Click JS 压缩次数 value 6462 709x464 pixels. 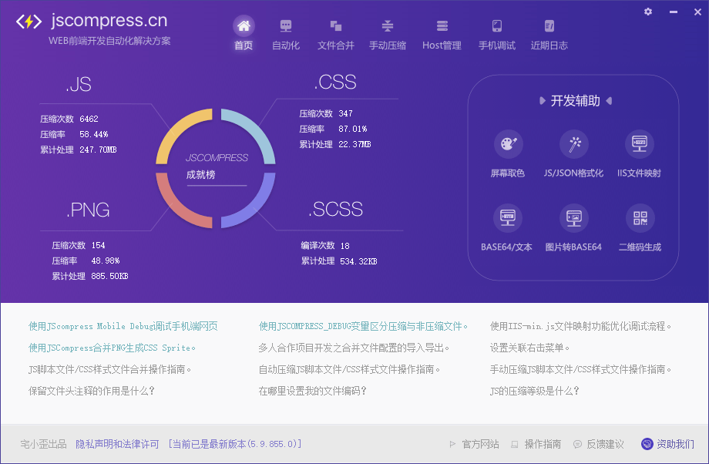coord(89,119)
